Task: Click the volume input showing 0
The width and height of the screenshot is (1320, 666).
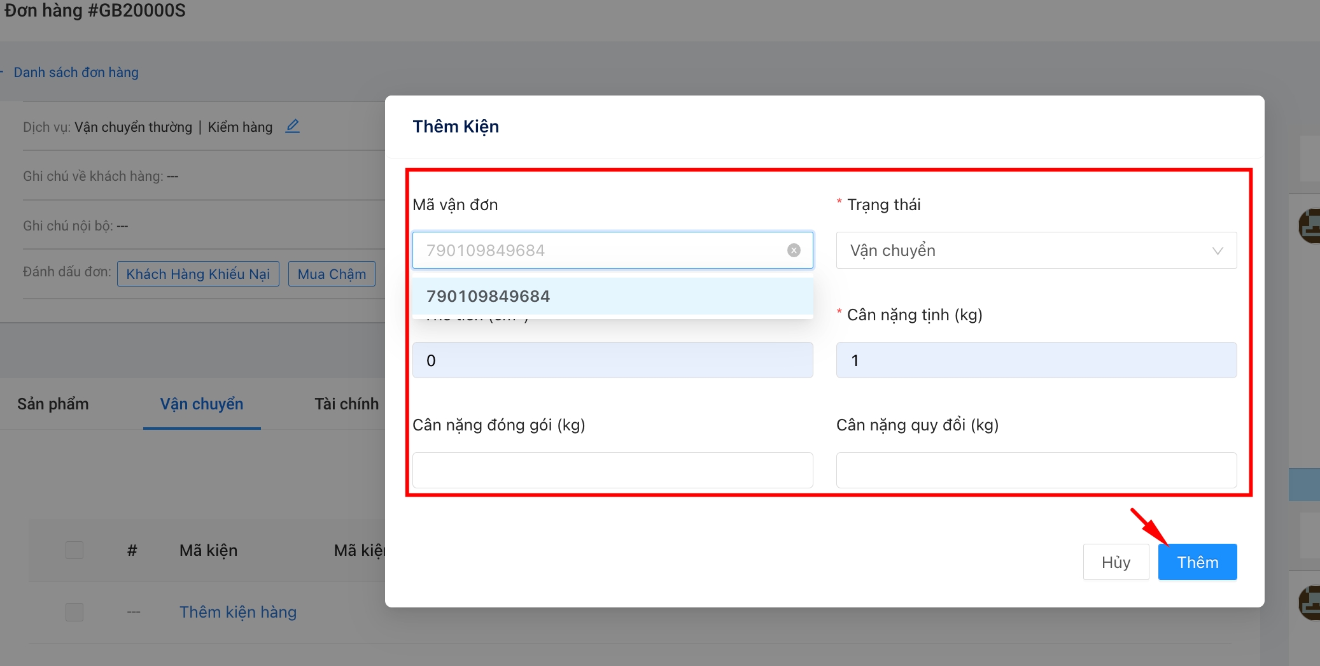Action: pos(612,360)
